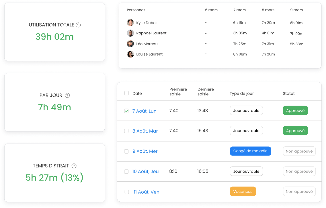Click Approuvé status for 7 Août

(295, 111)
